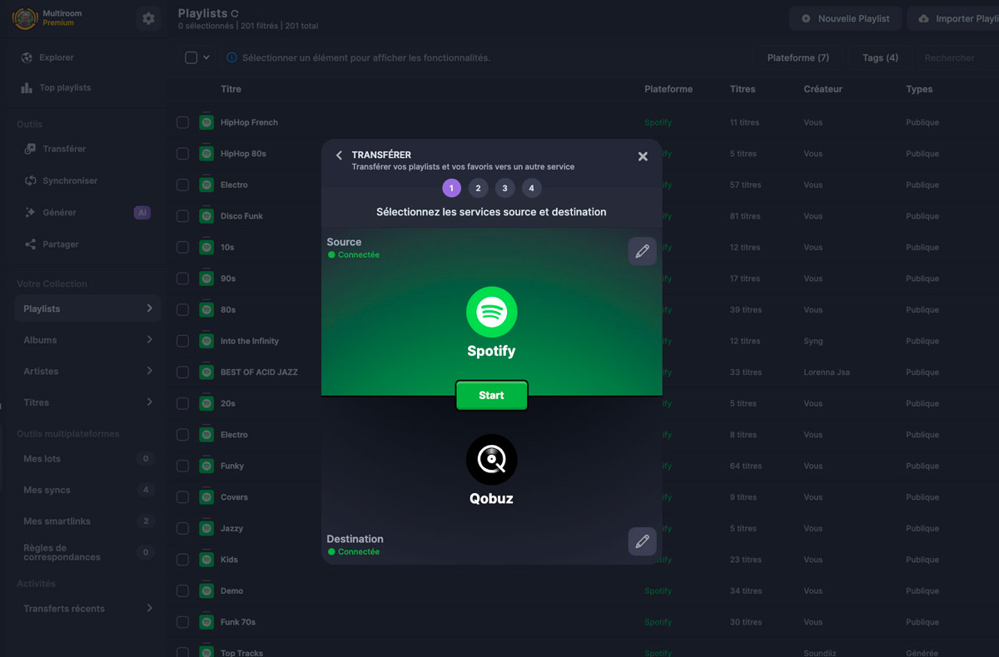Expand Playlists chevron in sidebar
The image size is (999, 657).
(x=149, y=309)
